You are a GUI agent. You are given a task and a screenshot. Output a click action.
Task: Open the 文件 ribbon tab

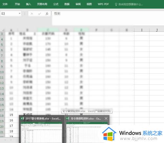click(x=5, y=4)
